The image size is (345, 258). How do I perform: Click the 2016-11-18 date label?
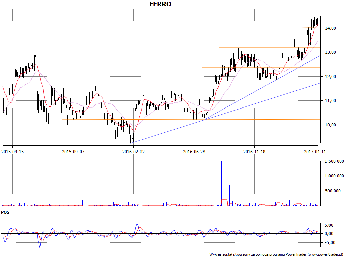[x=254, y=152]
